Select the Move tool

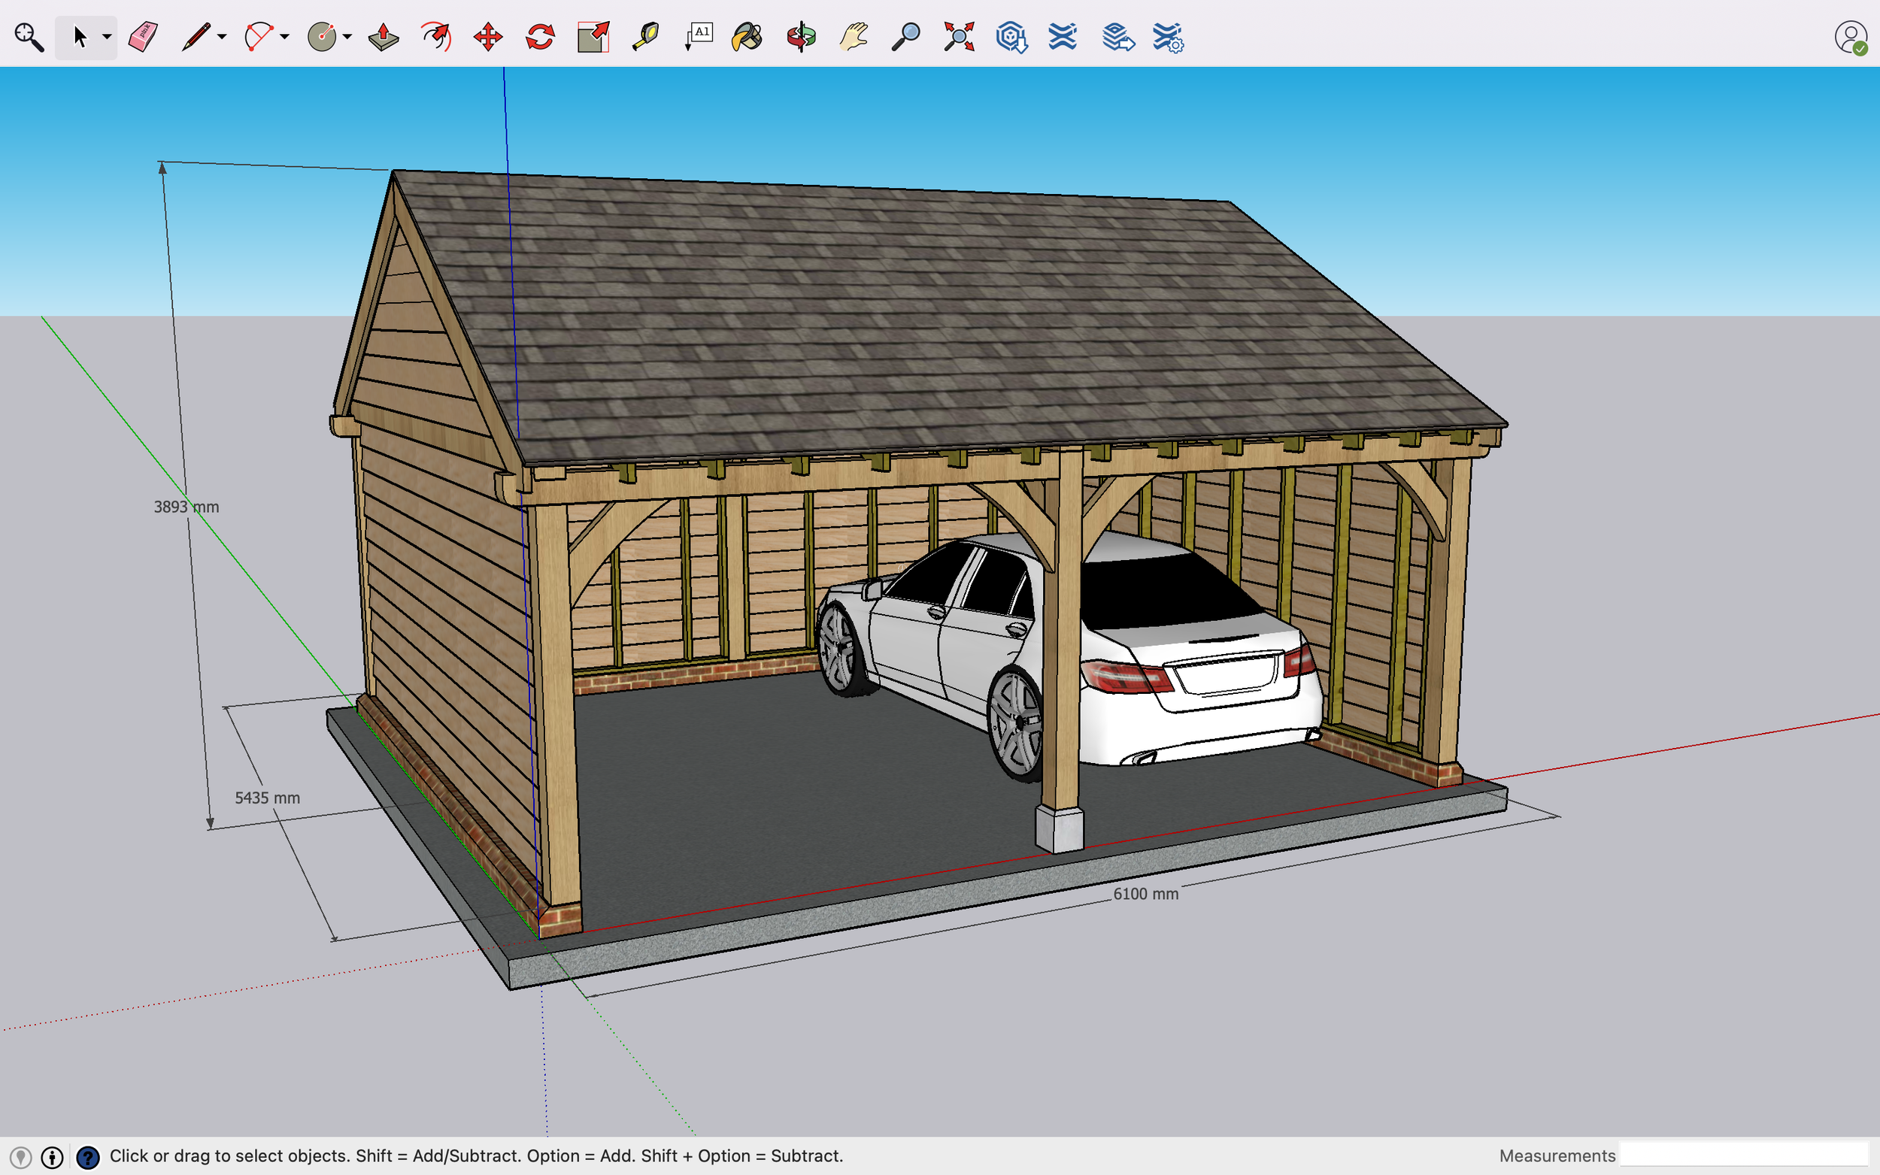click(488, 37)
